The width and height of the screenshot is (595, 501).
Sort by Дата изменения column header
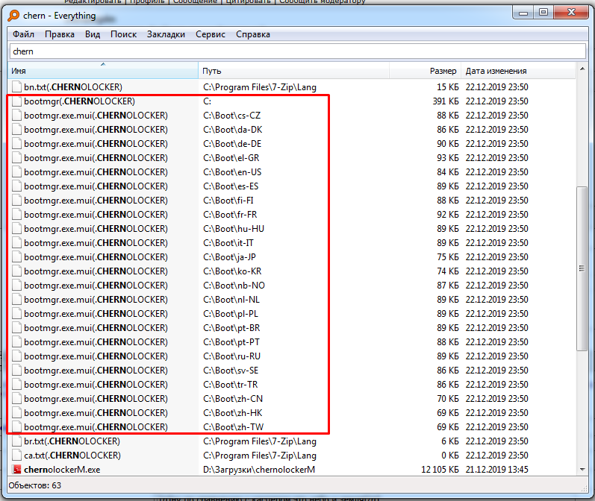click(x=518, y=71)
